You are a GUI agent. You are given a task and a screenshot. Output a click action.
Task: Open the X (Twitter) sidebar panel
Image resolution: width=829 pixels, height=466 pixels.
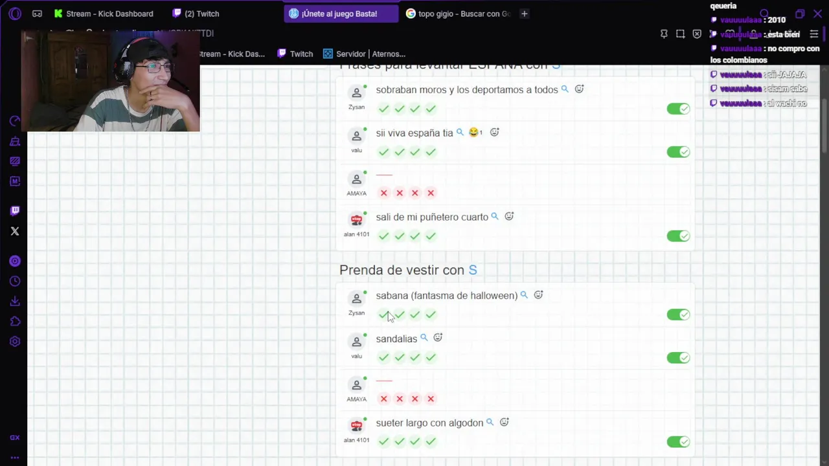[15, 231]
